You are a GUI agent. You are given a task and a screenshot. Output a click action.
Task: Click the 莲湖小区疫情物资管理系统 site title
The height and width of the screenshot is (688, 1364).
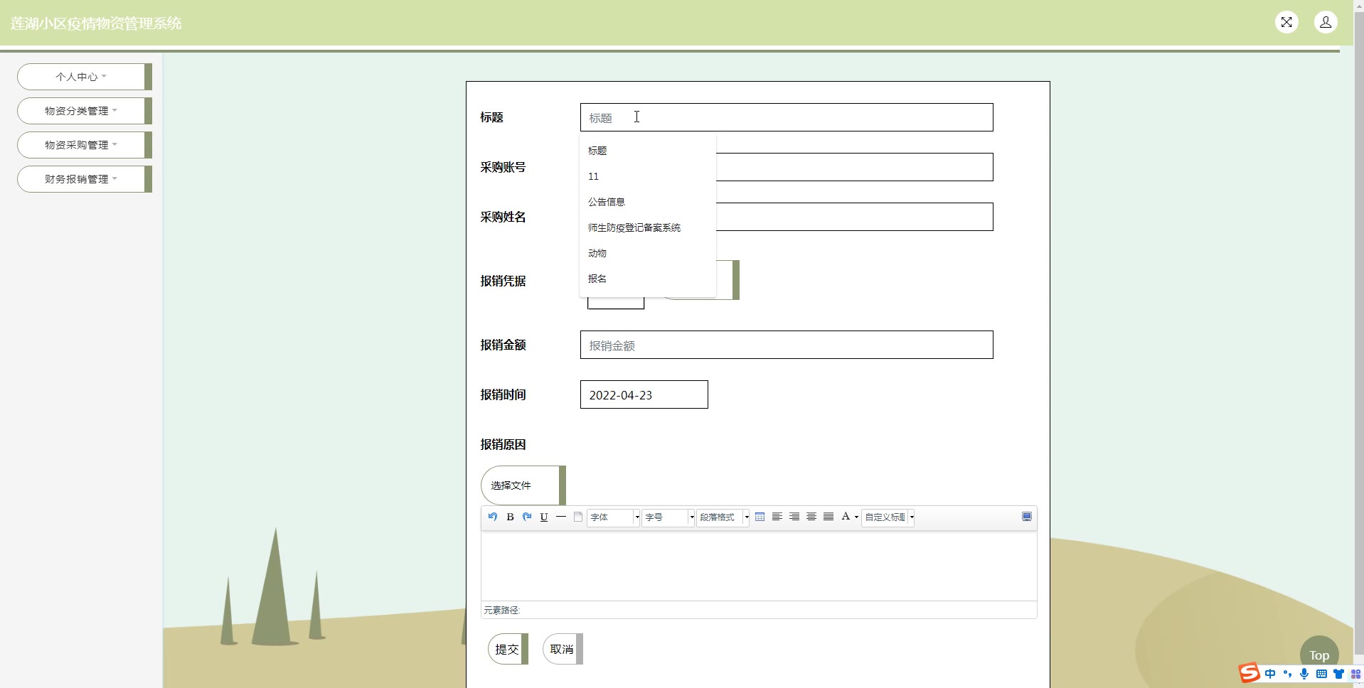point(96,23)
